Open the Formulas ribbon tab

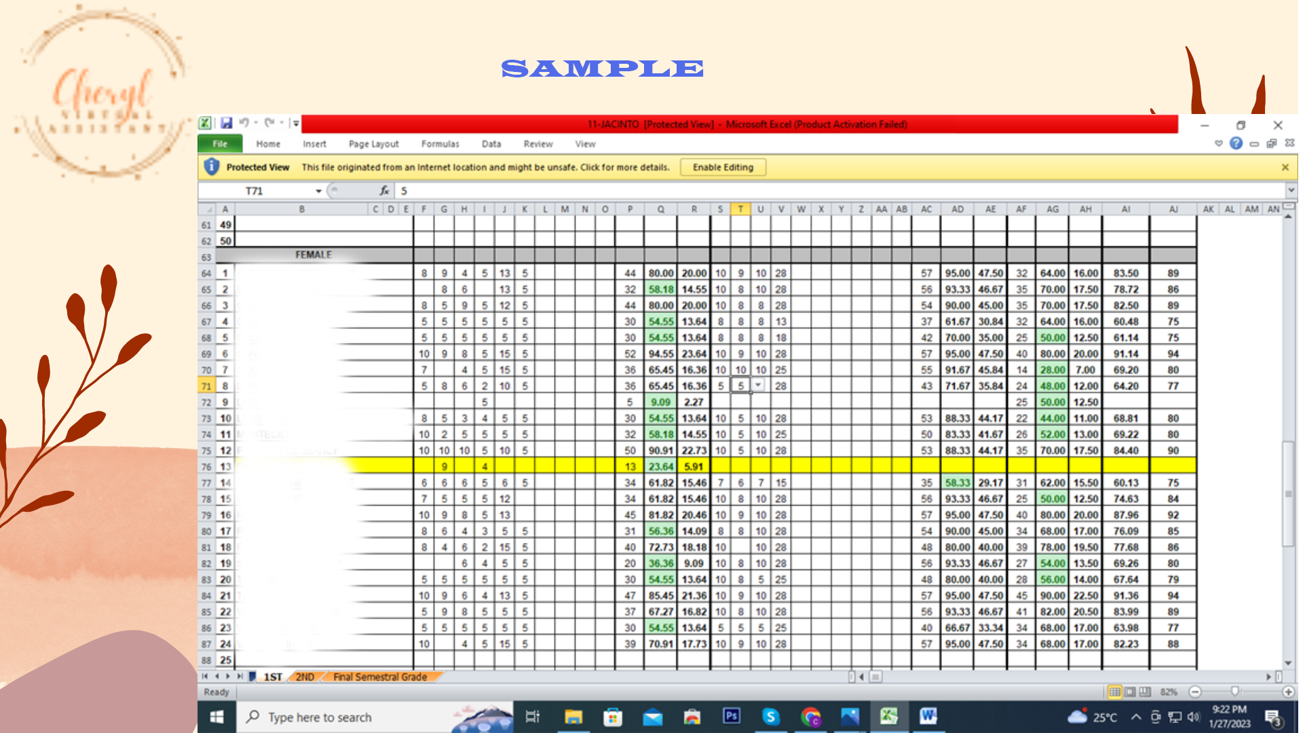click(x=440, y=144)
